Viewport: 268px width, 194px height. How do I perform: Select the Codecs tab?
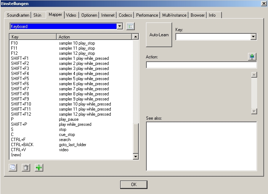click(125, 15)
